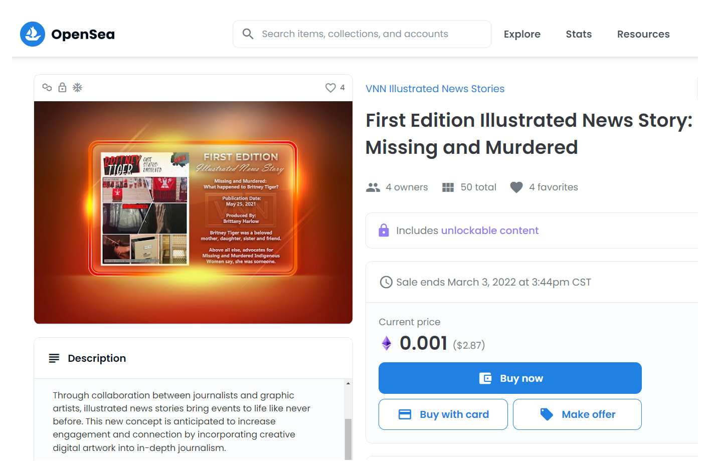The image size is (706, 470).
Task: Click the Buy with card button
Action: [x=443, y=414]
